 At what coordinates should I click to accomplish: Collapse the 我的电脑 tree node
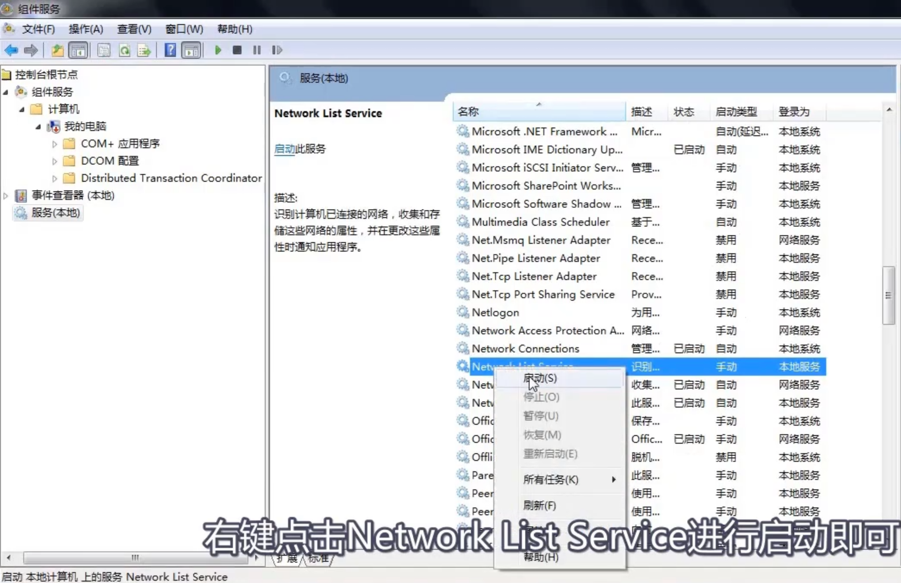click(37, 126)
